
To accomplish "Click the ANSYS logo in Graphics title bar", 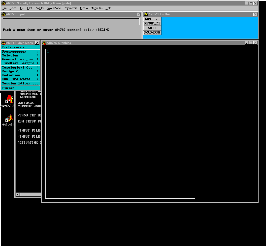I will tap(45, 43).
